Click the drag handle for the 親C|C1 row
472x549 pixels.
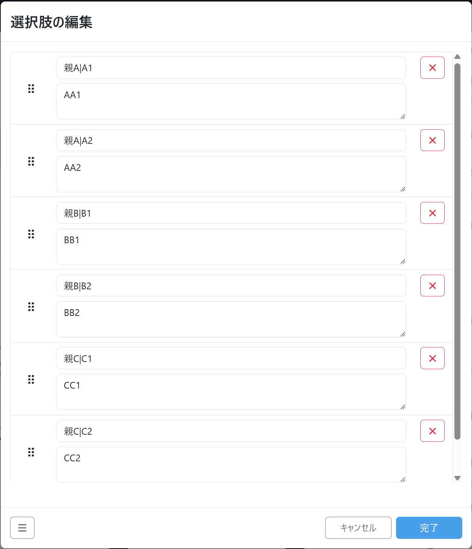[x=31, y=380]
